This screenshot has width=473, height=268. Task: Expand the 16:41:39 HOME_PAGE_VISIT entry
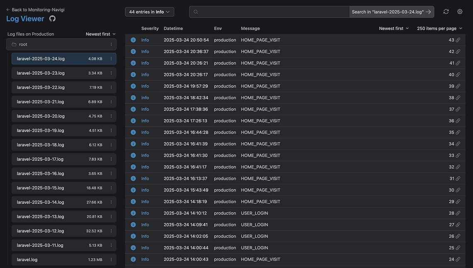295,144
